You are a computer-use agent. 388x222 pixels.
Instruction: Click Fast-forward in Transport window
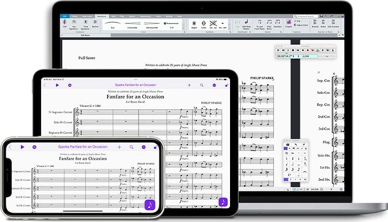[x=298, y=50]
